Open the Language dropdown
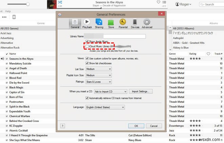Viewport: 224px width, 143px height. pos(105,107)
